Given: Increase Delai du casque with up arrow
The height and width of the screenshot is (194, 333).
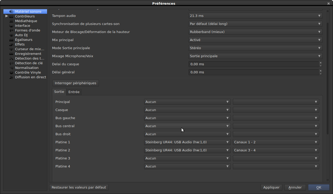Looking at the screenshot, I should (321, 63).
